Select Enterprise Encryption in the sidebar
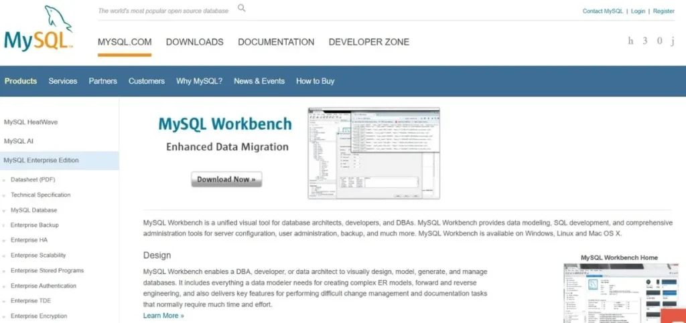The width and height of the screenshot is (686, 323). 39,316
